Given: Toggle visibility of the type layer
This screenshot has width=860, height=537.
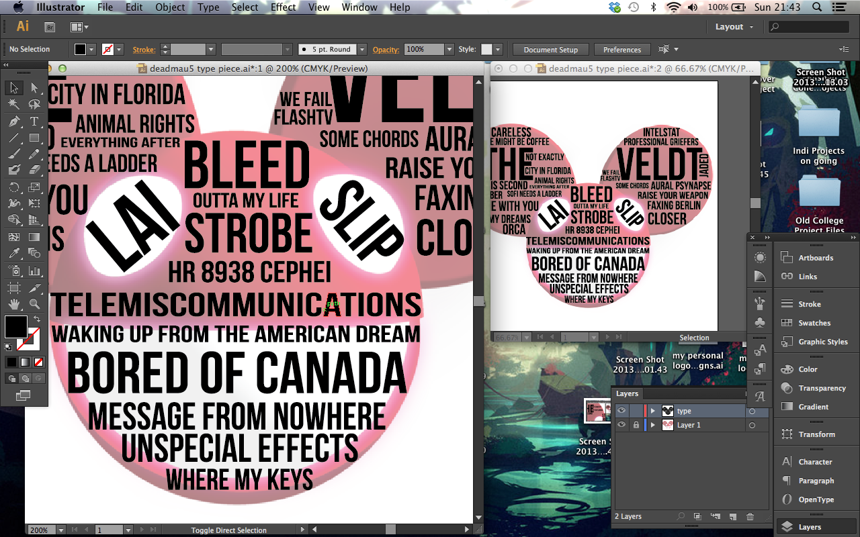Looking at the screenshot, I should (x=621, y=411).
